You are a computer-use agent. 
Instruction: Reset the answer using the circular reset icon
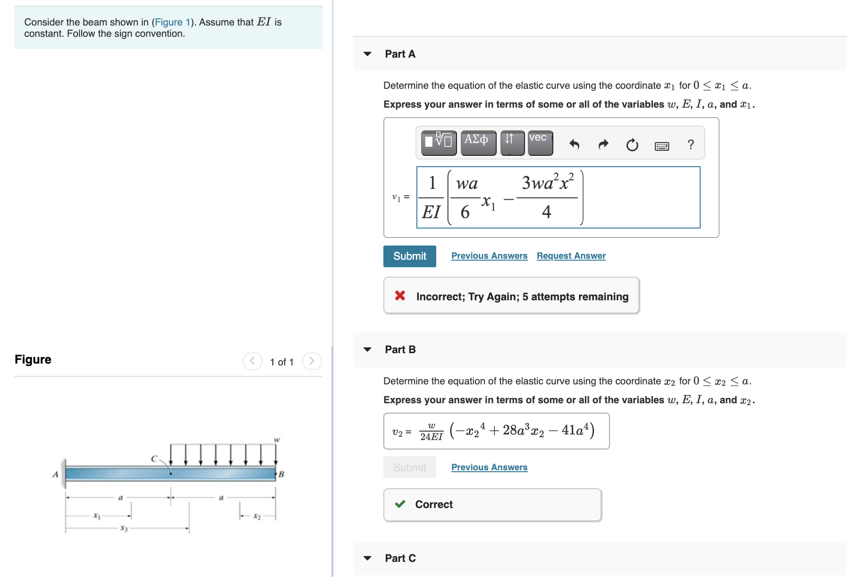[x=632, y=144]
